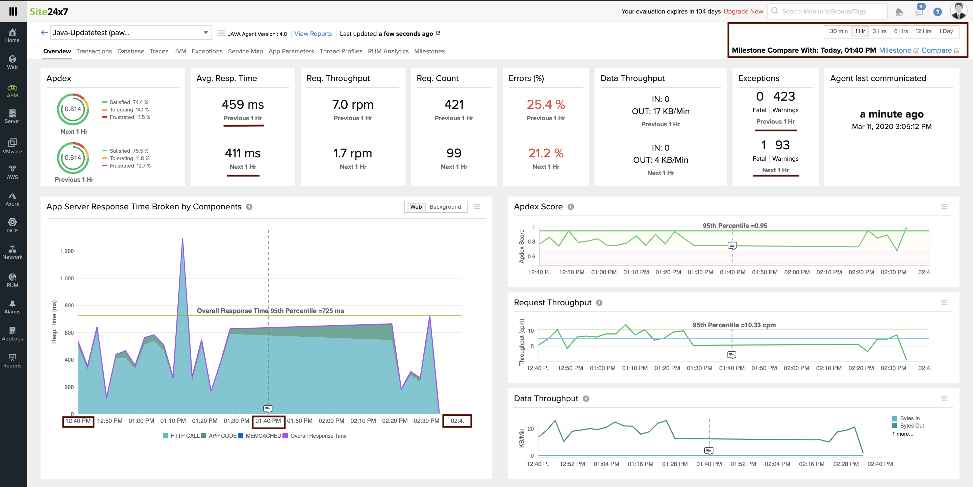Open the help question mark icon

(x=937, y=12)
